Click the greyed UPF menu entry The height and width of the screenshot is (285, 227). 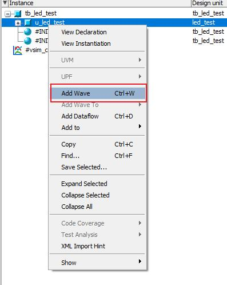click(97, 77)
